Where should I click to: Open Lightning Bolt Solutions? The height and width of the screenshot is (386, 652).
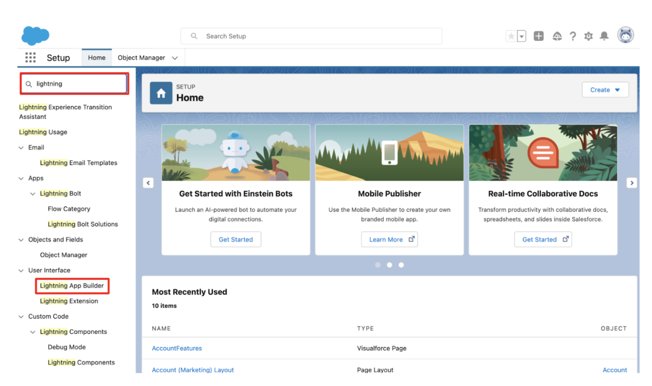[83, 224]
